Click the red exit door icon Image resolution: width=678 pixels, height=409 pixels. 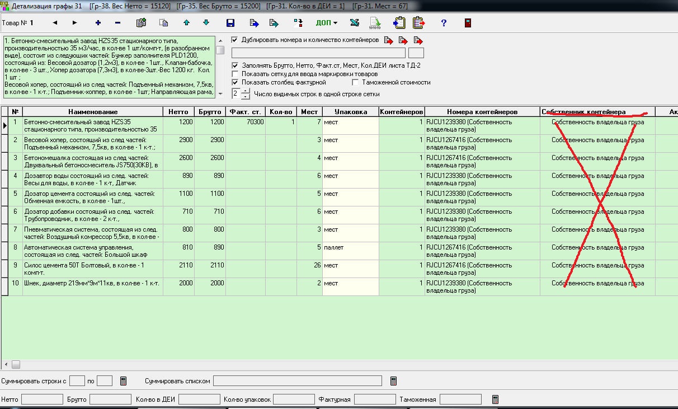(x=468, y=23)
